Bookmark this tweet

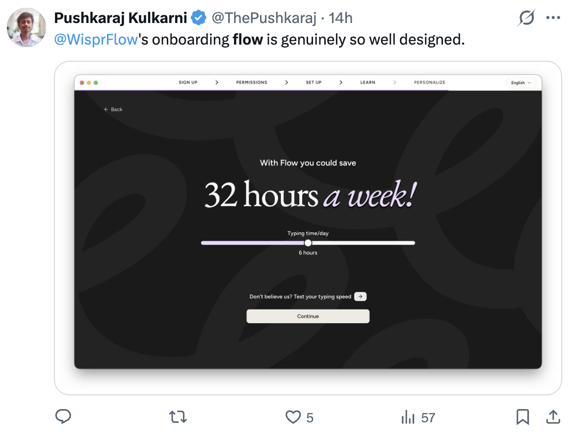pyautogui.click(x=522, y=417)
